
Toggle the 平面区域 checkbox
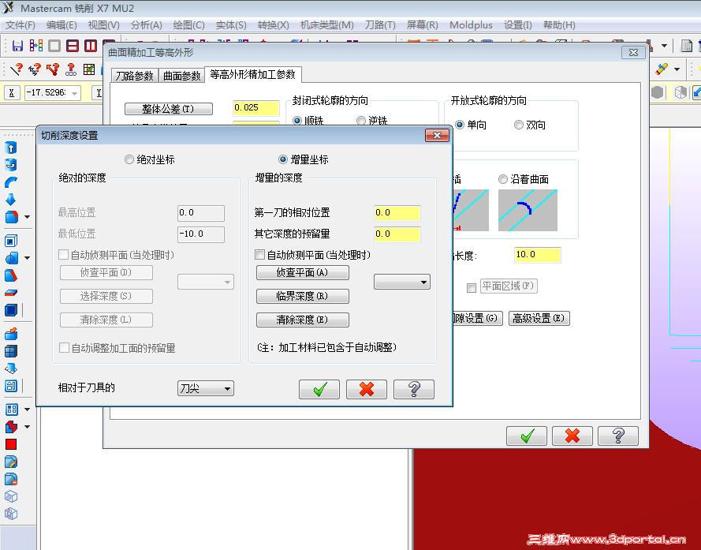pyautogui.click(x=472, y=287)
